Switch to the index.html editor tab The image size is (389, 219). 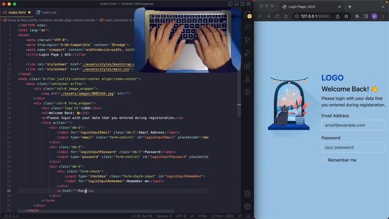tap(17, 12)
